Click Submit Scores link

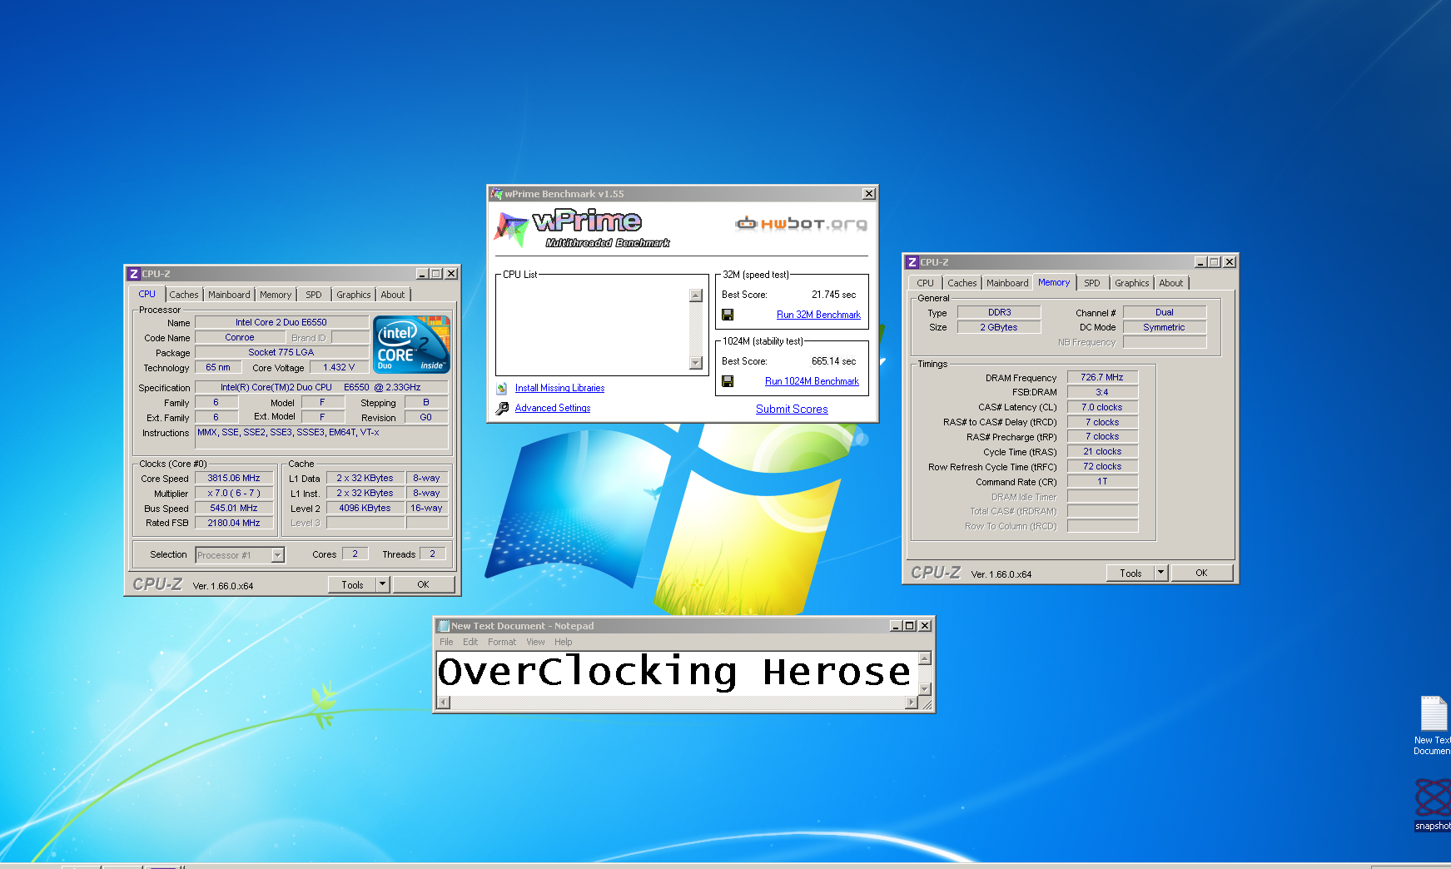[x=792, y=409]
